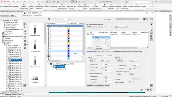Click the Массовые характеристики ribbon icon
This screenshot has width=172, height=97.
62,5
